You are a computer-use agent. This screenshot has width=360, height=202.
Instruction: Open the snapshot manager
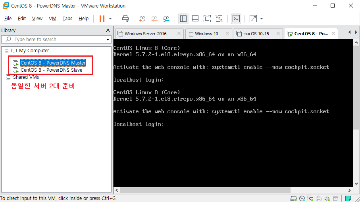point(166,19)
